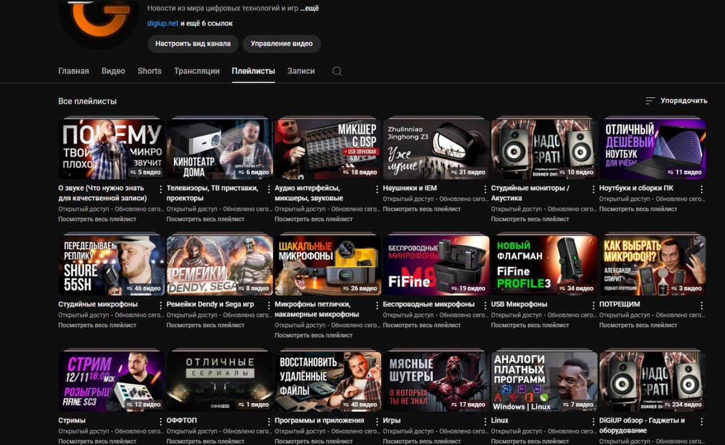This screenshot has height=445, width=725.
Task: Switch to the Видео tab
Action: point(113,71)
